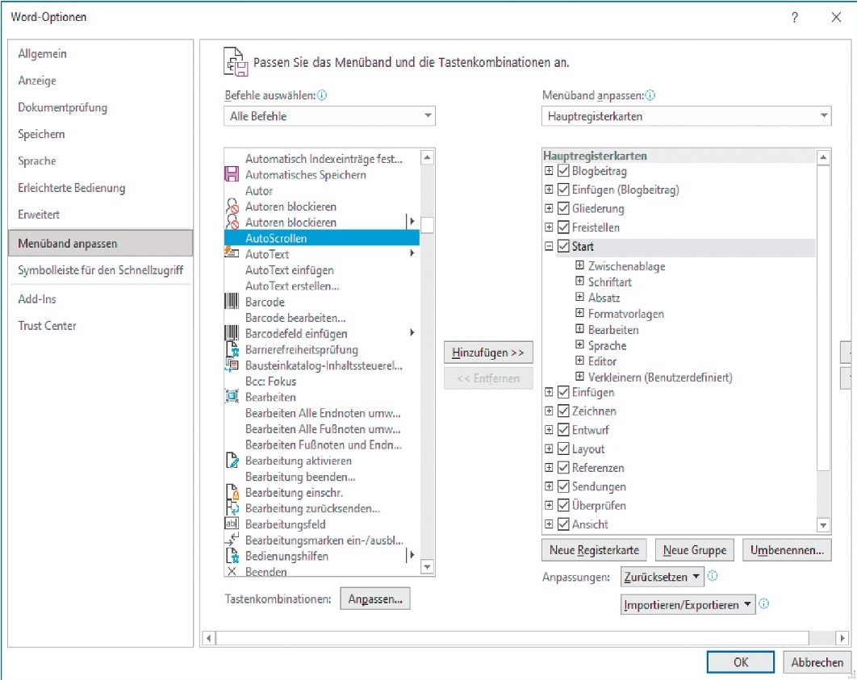
Task: Click the Umbenennen... button
Action: tap(787, 550)
